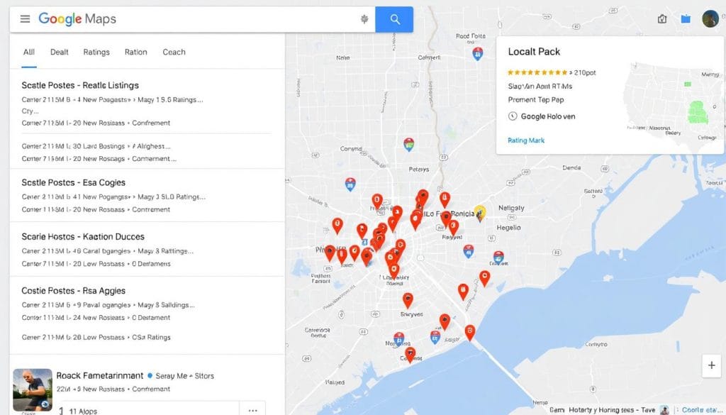The height and width of the screenshot is (415, 726).
Task: Click the red pin on the coastline bridge start
Action: [470, 332]
